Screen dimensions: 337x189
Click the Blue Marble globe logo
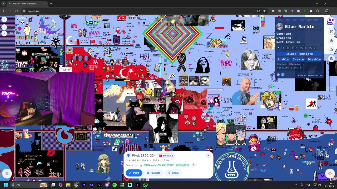pyautogui.click(x=280, y=26)
